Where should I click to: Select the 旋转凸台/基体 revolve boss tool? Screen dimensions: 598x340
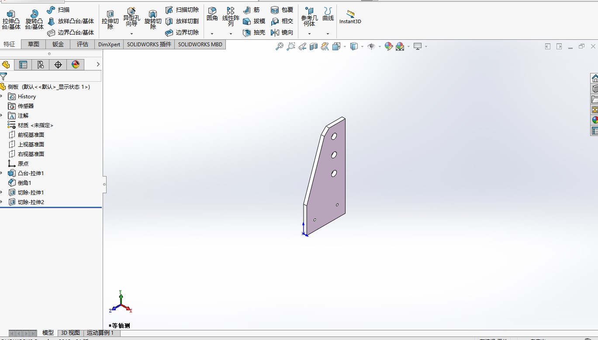(34, 20)
